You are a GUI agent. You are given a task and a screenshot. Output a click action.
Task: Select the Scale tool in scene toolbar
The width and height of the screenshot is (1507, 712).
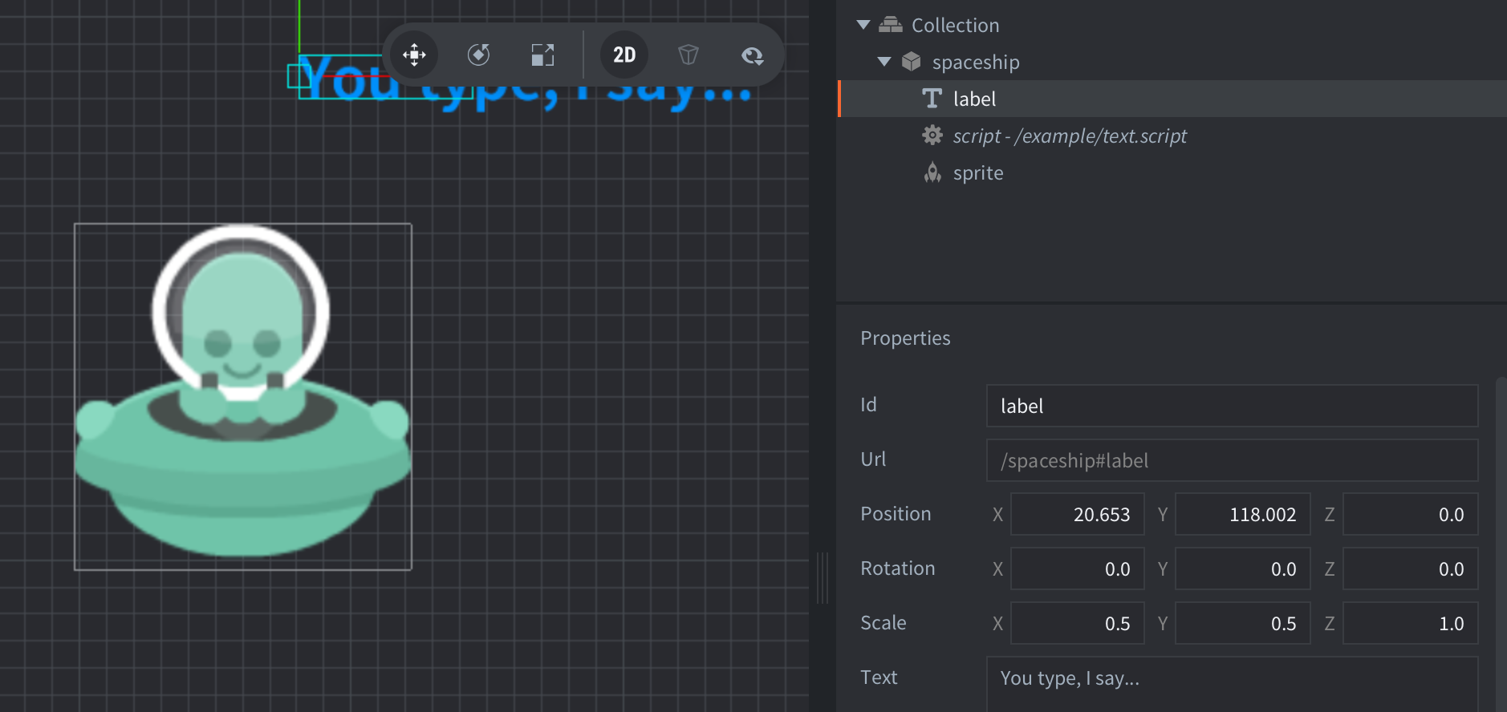[x=543, y=55]
